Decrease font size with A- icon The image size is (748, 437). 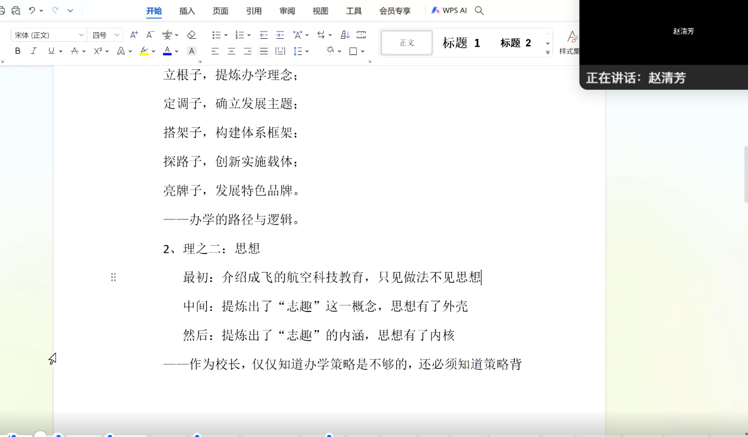pos(150,35)
